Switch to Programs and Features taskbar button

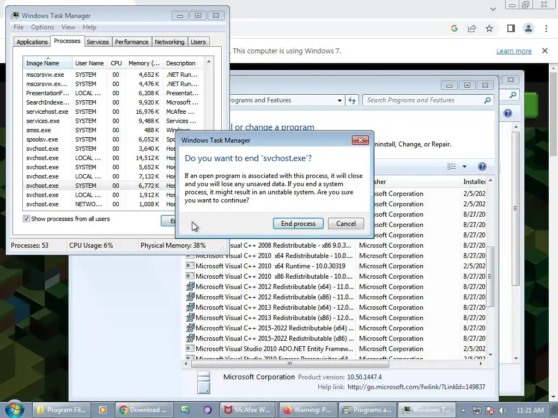[x=367, y=410]
